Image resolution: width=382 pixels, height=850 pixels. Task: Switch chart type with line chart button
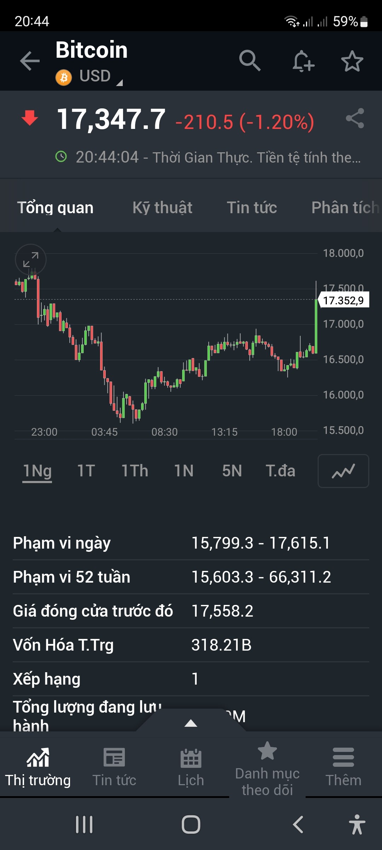pos(343,471)
